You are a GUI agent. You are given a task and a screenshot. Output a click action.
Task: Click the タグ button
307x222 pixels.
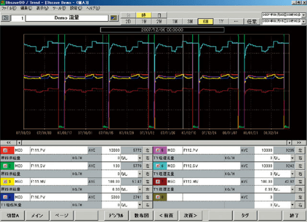tap(245, 216)
